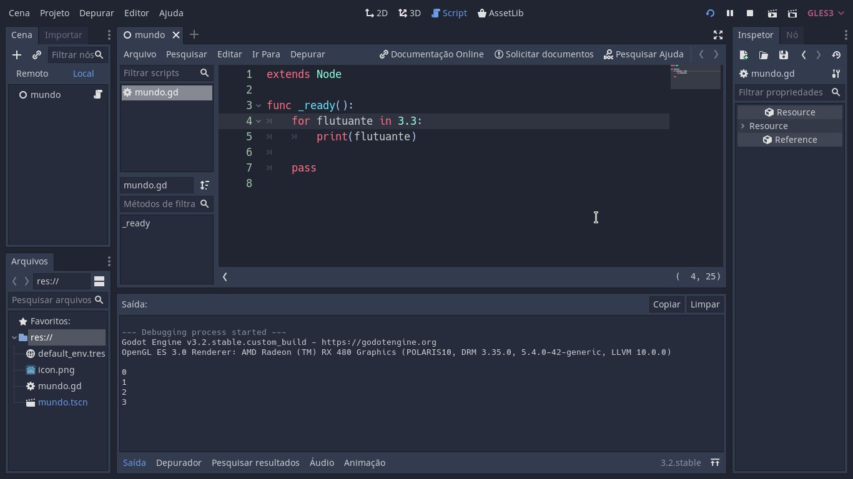Switch to the 3D workspace

(410, 13)
